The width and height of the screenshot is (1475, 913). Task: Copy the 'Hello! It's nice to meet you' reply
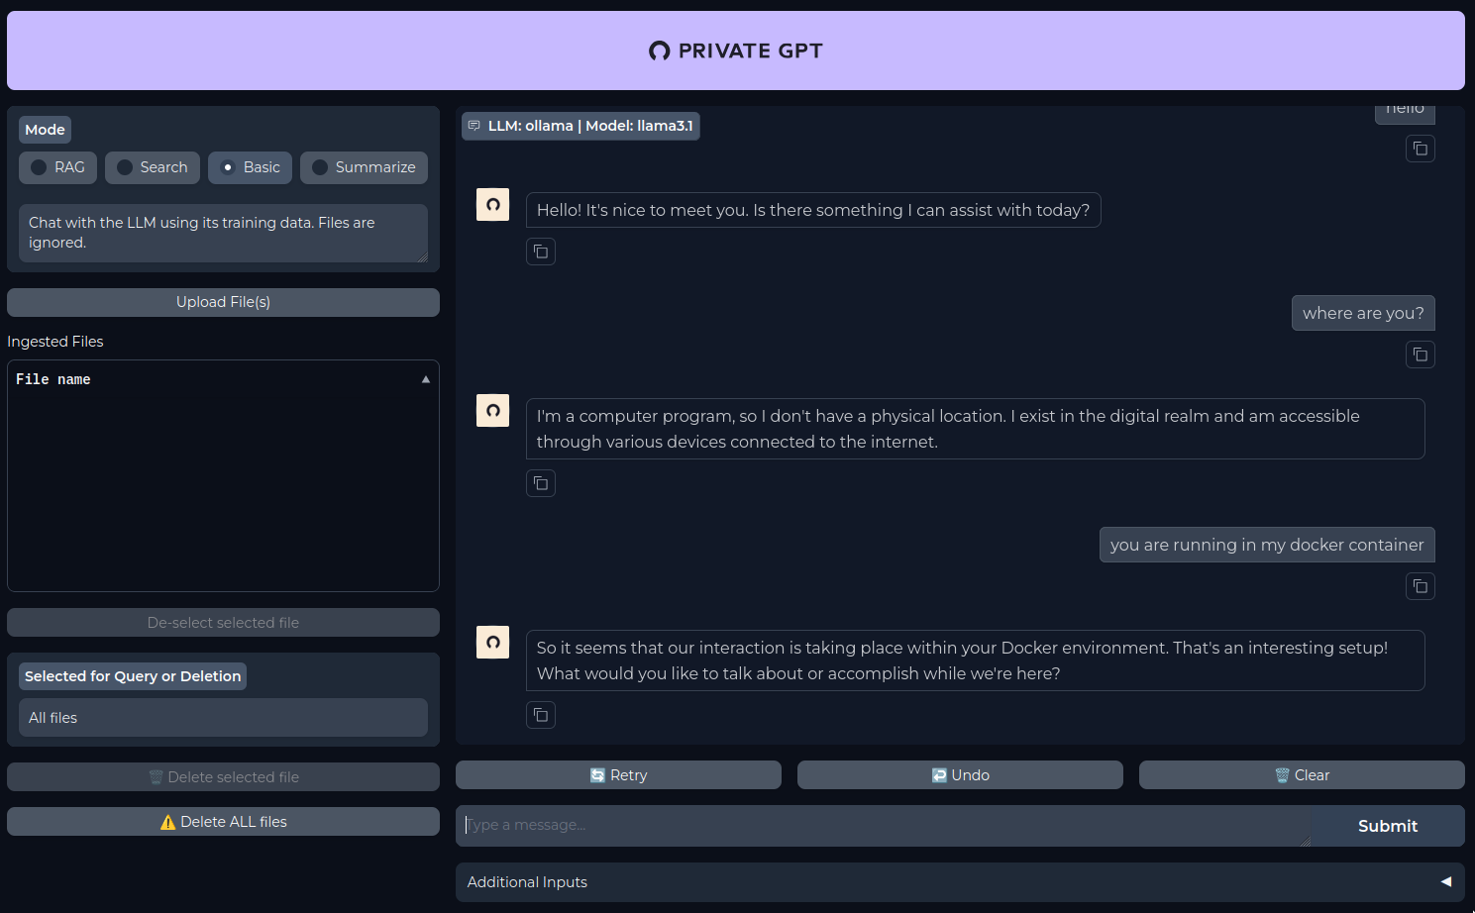click(x=541, y=252)
